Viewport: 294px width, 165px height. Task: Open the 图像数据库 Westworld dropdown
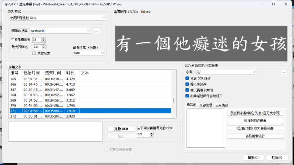pos(60,31)
